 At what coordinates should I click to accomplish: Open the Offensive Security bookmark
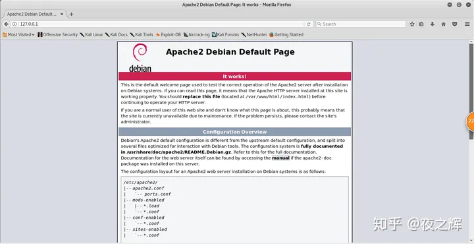[x=58, y=34]
